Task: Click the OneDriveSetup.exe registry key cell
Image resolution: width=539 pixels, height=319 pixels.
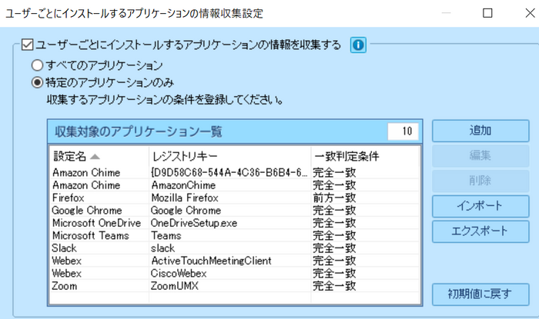Action: pyautogui.click(x=229, y=223)
